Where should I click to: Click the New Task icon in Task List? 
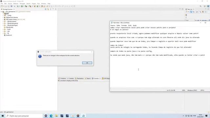[186, 12]
